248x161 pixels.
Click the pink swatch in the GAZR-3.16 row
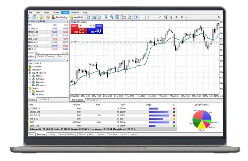[174, 108]
